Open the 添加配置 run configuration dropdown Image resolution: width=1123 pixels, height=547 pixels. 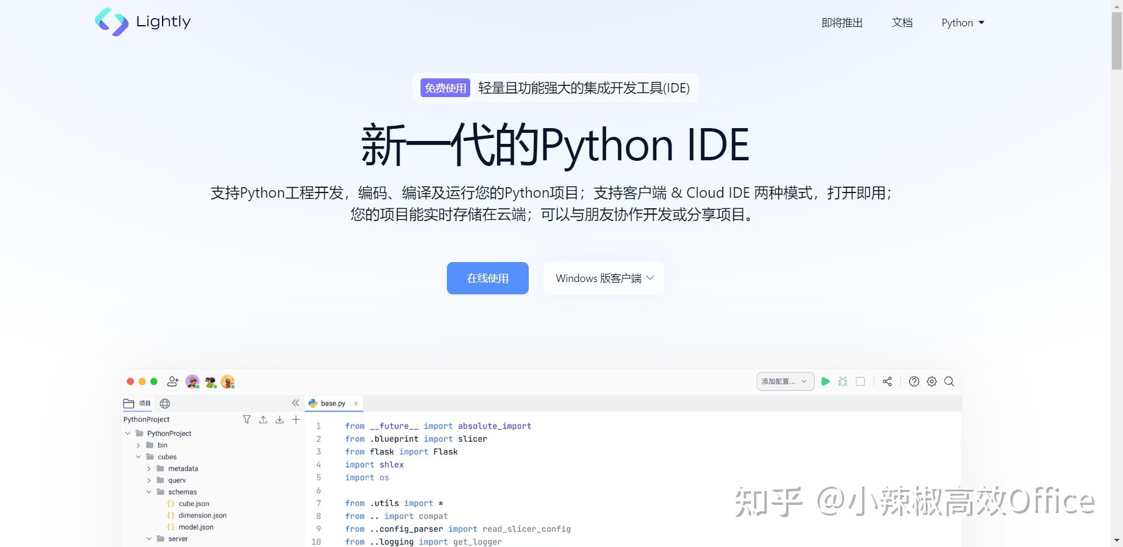784,381
